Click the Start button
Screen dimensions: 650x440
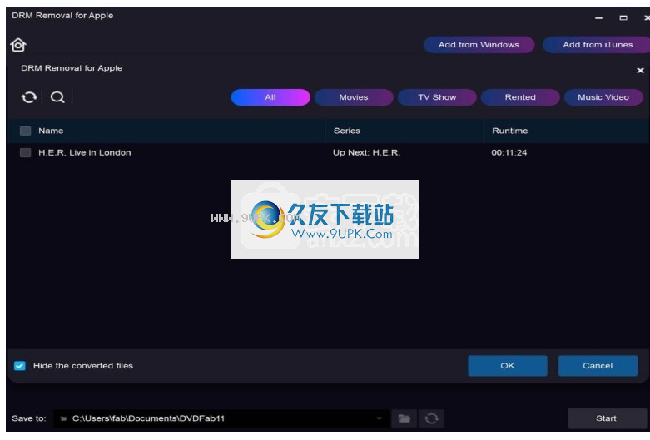(606, 418)
